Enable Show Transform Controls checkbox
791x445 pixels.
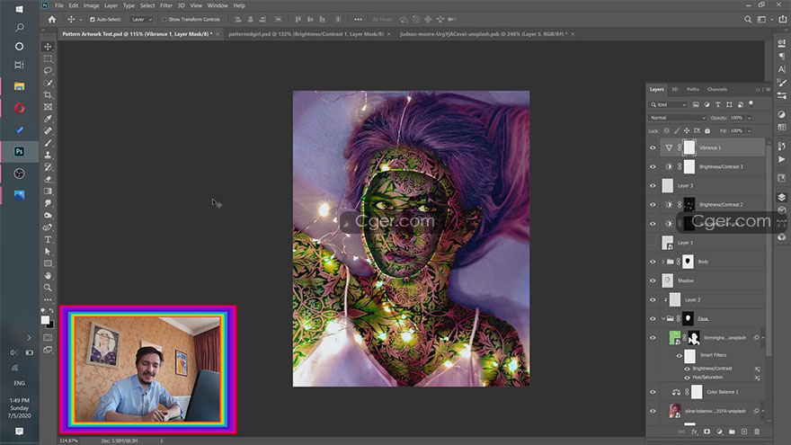[x=164, y=19]
